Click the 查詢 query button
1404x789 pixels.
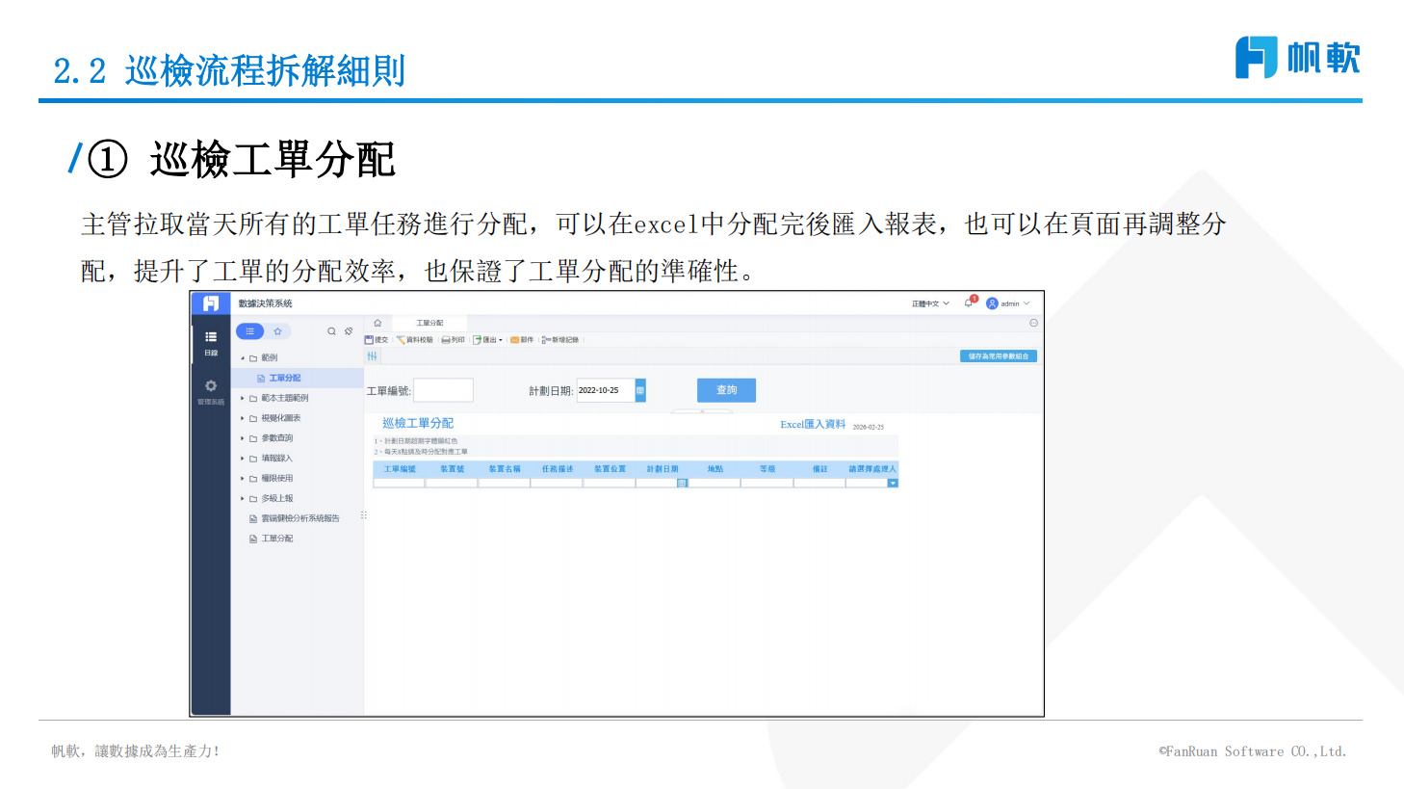coord(726,390)
